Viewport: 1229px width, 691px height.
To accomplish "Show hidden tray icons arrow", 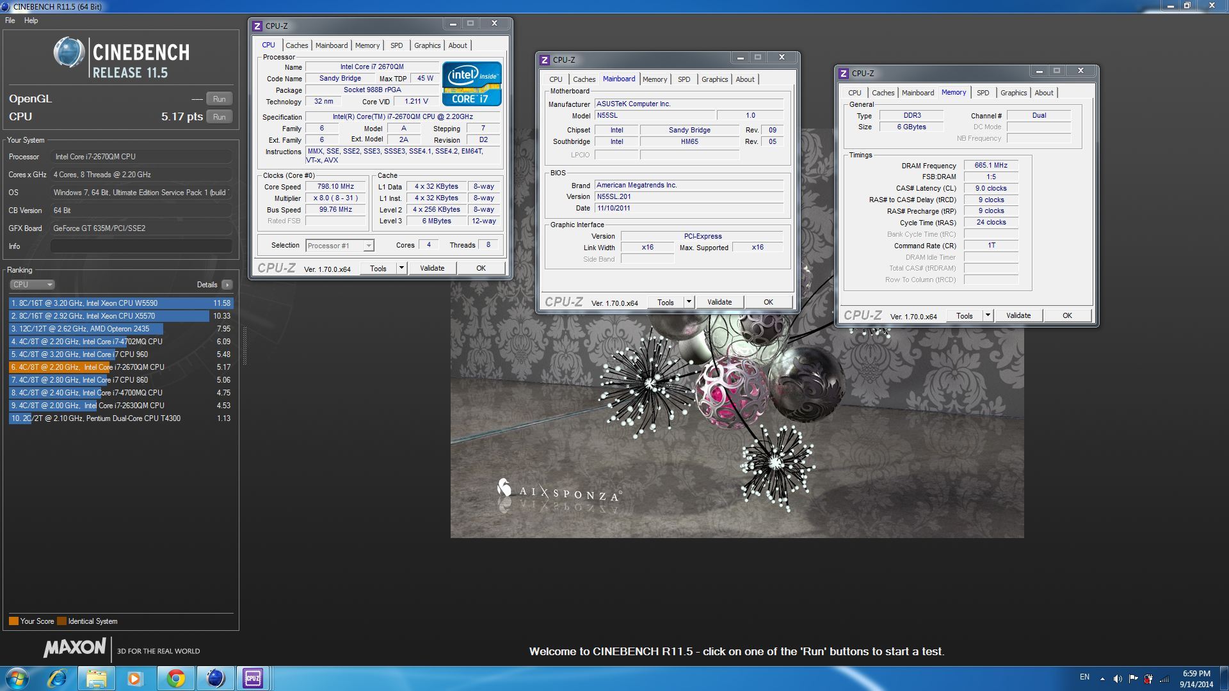I will tap(1102, 679).
